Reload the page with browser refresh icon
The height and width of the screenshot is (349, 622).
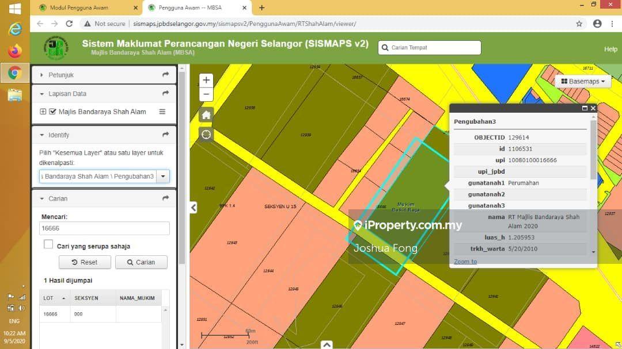[x=69, y=24]
